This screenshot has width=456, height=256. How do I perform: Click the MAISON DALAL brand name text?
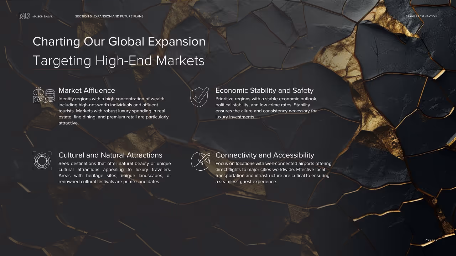point(42,16)
